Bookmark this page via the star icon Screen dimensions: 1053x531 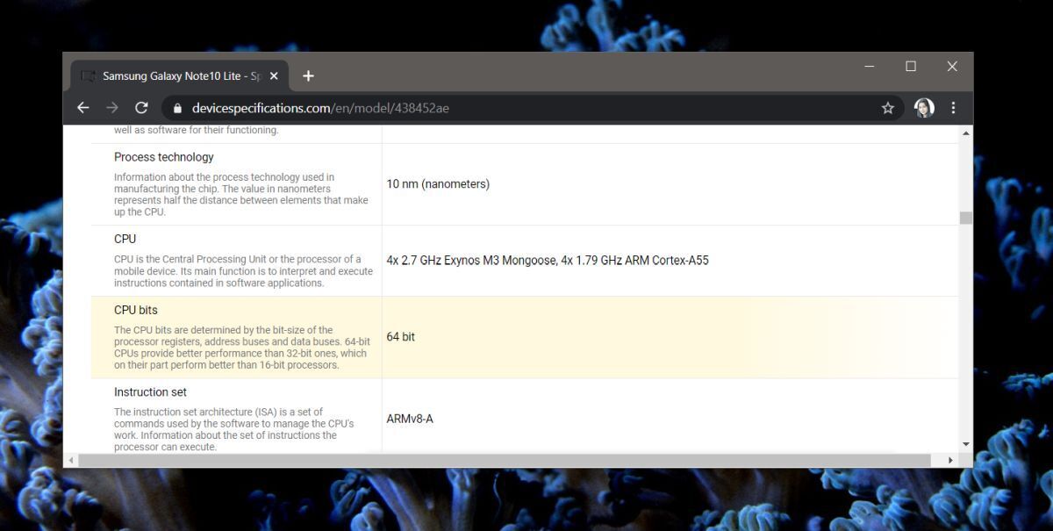coord(887,107)
